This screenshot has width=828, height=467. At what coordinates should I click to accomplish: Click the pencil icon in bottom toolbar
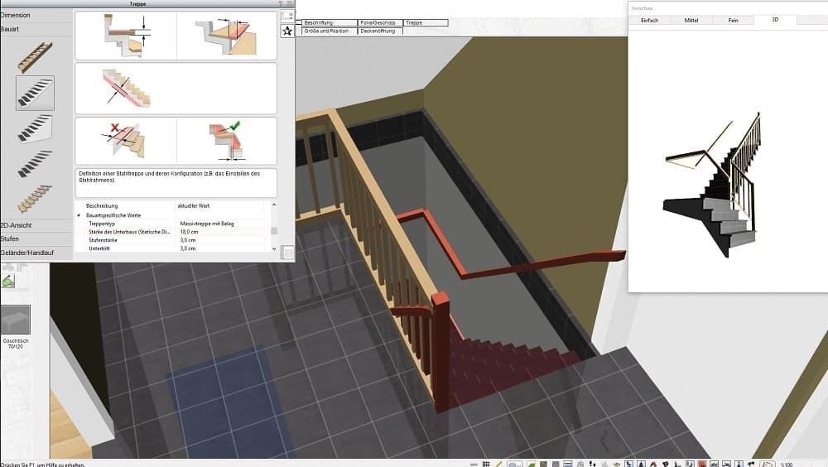(499, 464)
